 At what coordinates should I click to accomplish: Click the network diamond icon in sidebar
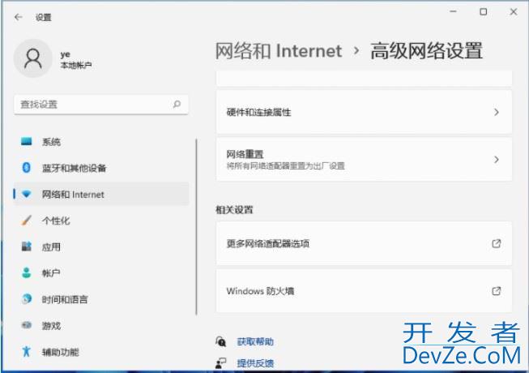pos(26,194)
